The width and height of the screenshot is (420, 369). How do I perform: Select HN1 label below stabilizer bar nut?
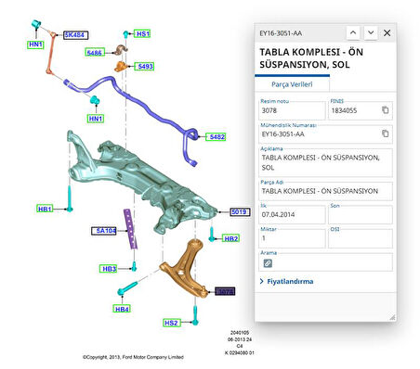click(x=96, y=119)
